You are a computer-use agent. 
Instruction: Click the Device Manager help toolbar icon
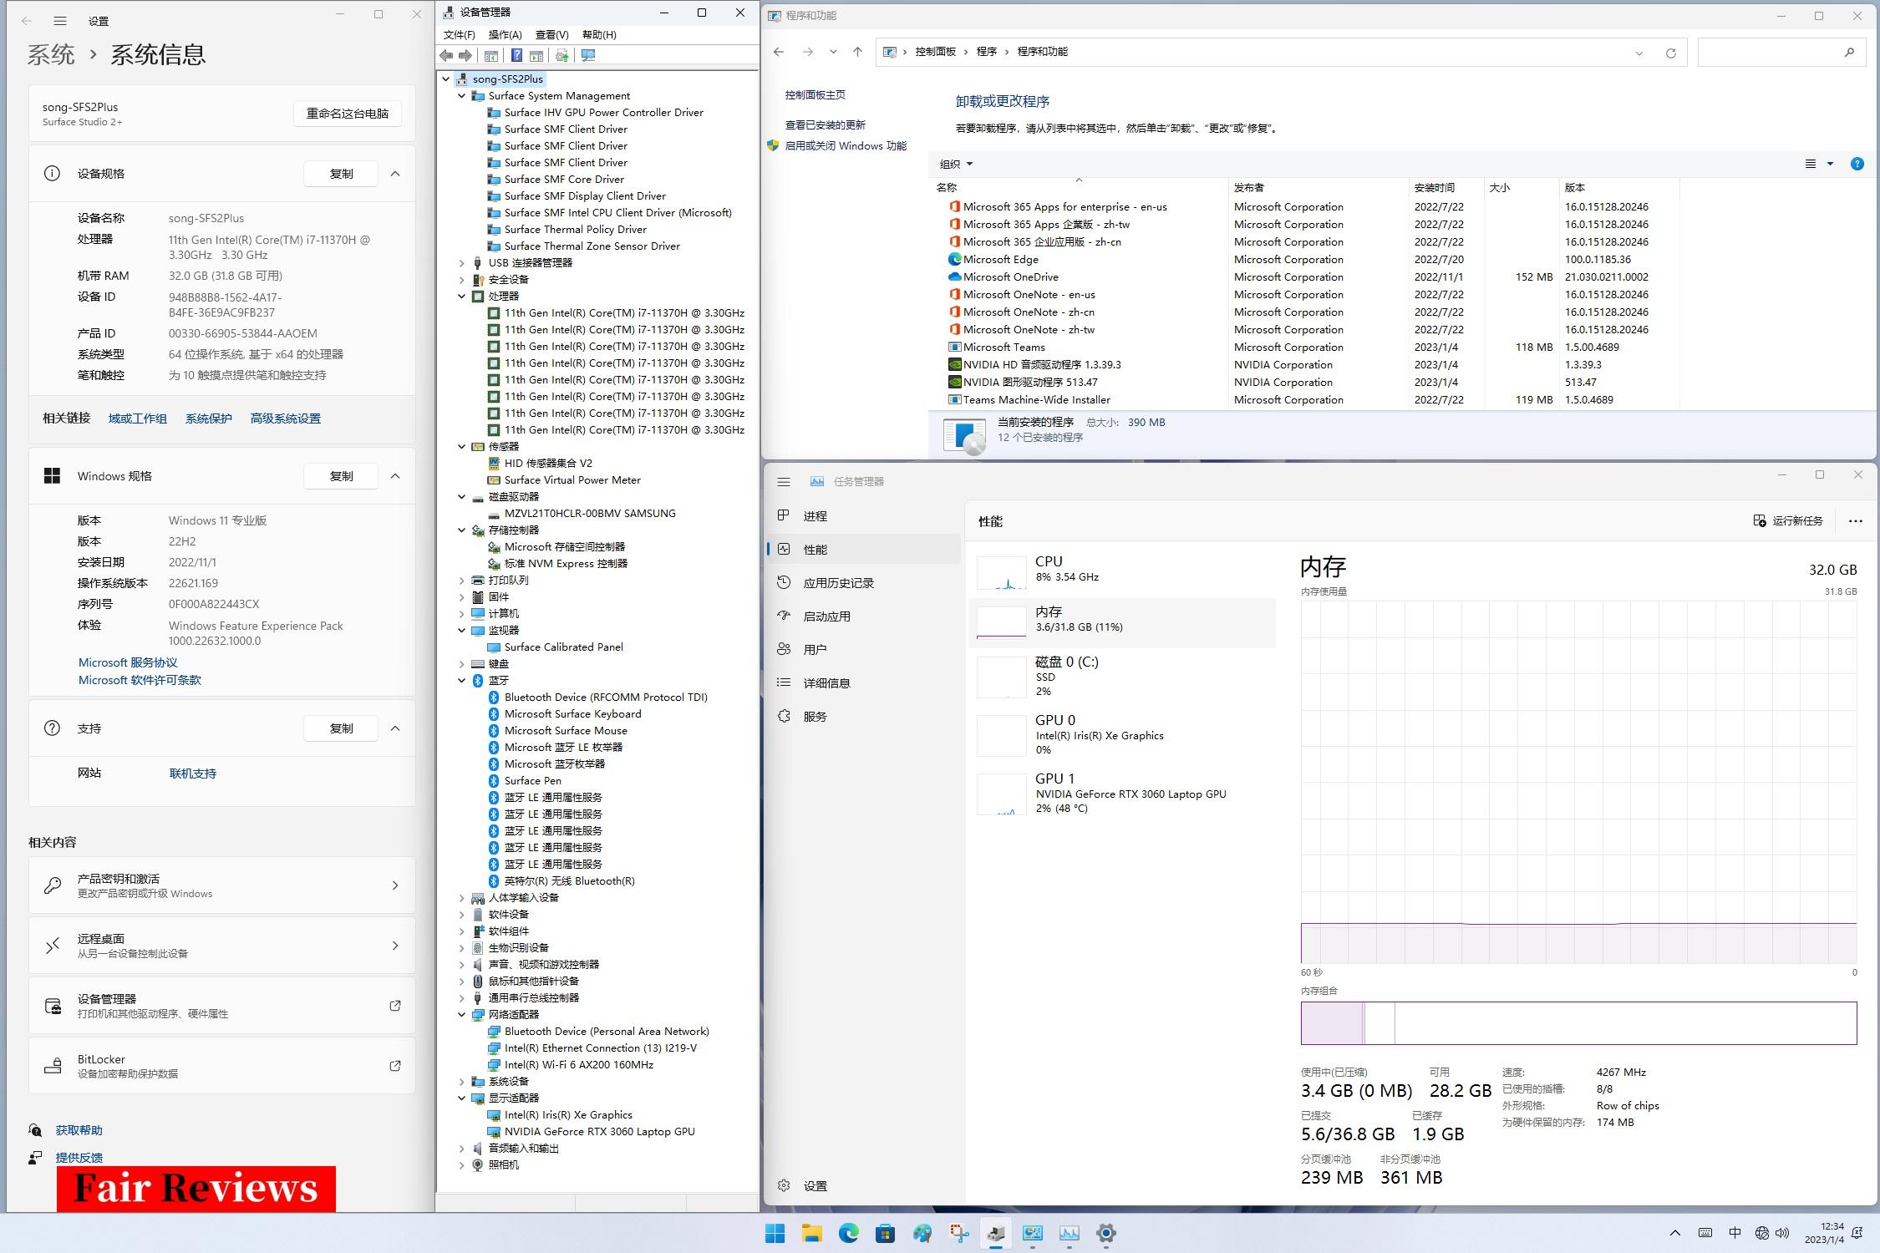(x=516, y=56)
